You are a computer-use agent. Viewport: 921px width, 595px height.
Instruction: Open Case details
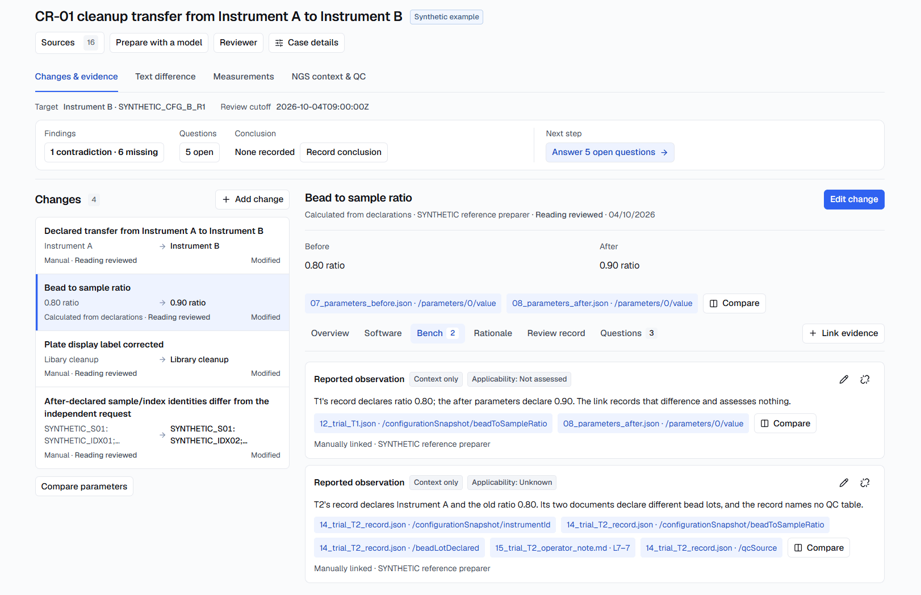[x=307, y=43]
